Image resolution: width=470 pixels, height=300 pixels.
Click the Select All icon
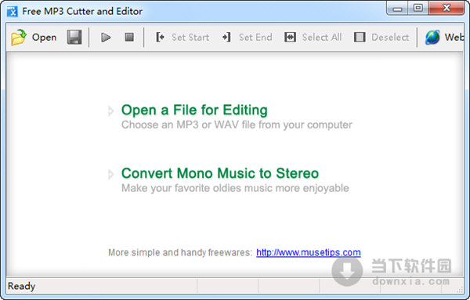pos(290,37)
